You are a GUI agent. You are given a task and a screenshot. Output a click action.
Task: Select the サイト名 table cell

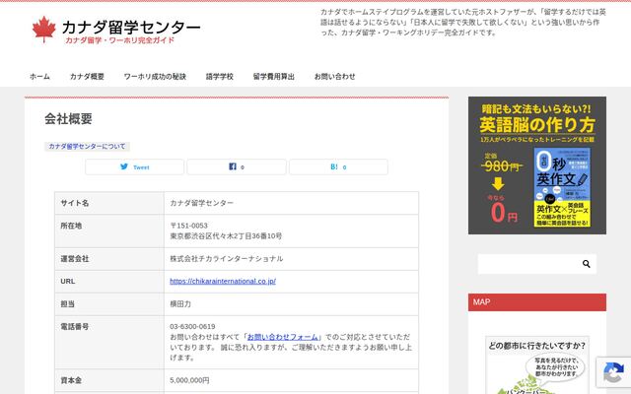[109, 203]
